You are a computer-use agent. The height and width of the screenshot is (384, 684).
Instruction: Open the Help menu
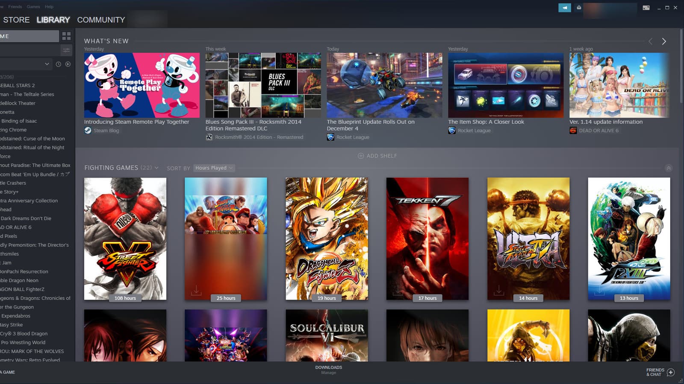click(49, 7)
